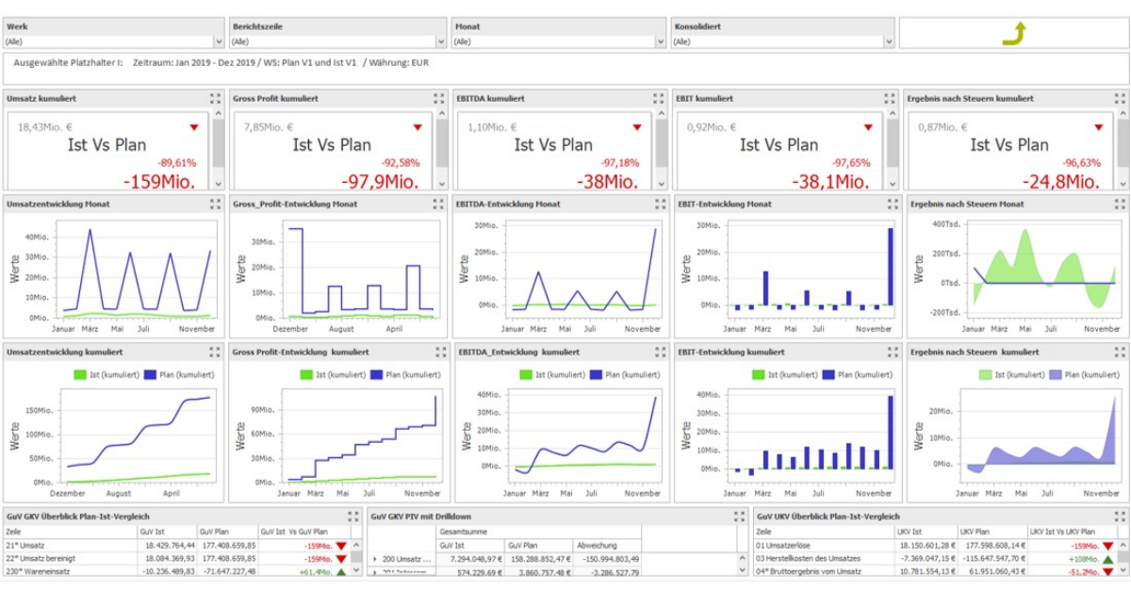Screen dimensions: 1131x592
Task: Open the Berichtszeile filter dropdown
Action: 440,42
